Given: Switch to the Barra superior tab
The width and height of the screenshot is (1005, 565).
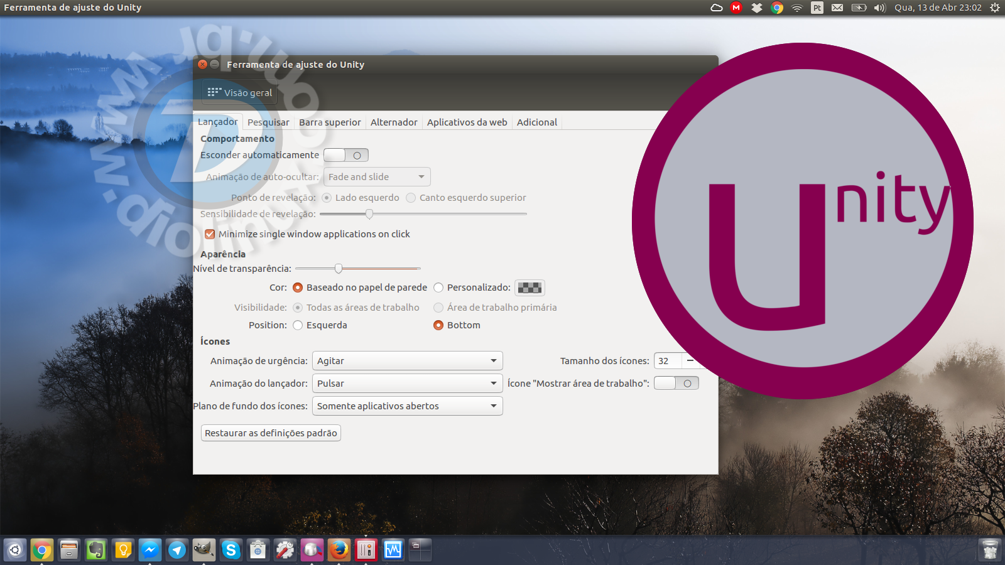Looking at the screenshot, I should click(330, 122).
